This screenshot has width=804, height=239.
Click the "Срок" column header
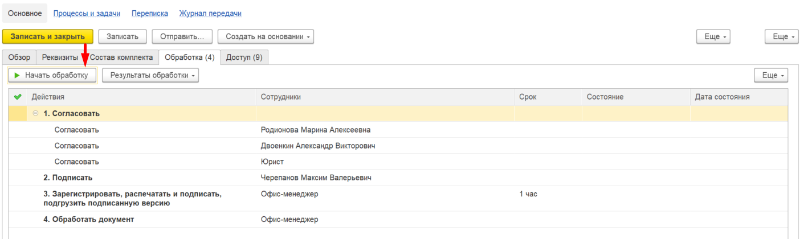pos(548,97)
